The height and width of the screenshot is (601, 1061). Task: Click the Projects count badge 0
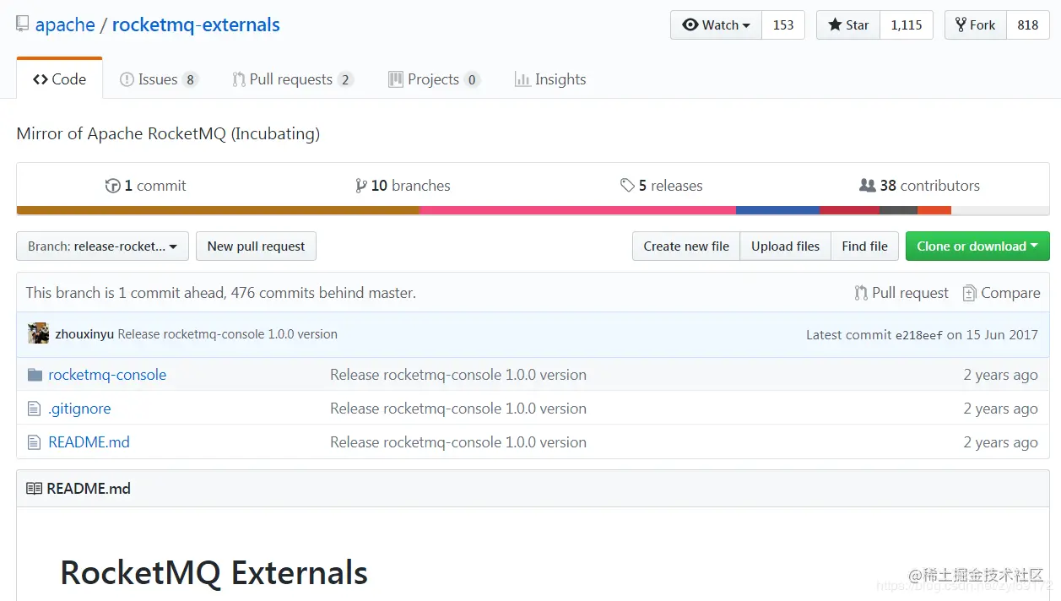pyautogui.click(x=472, y=80)
